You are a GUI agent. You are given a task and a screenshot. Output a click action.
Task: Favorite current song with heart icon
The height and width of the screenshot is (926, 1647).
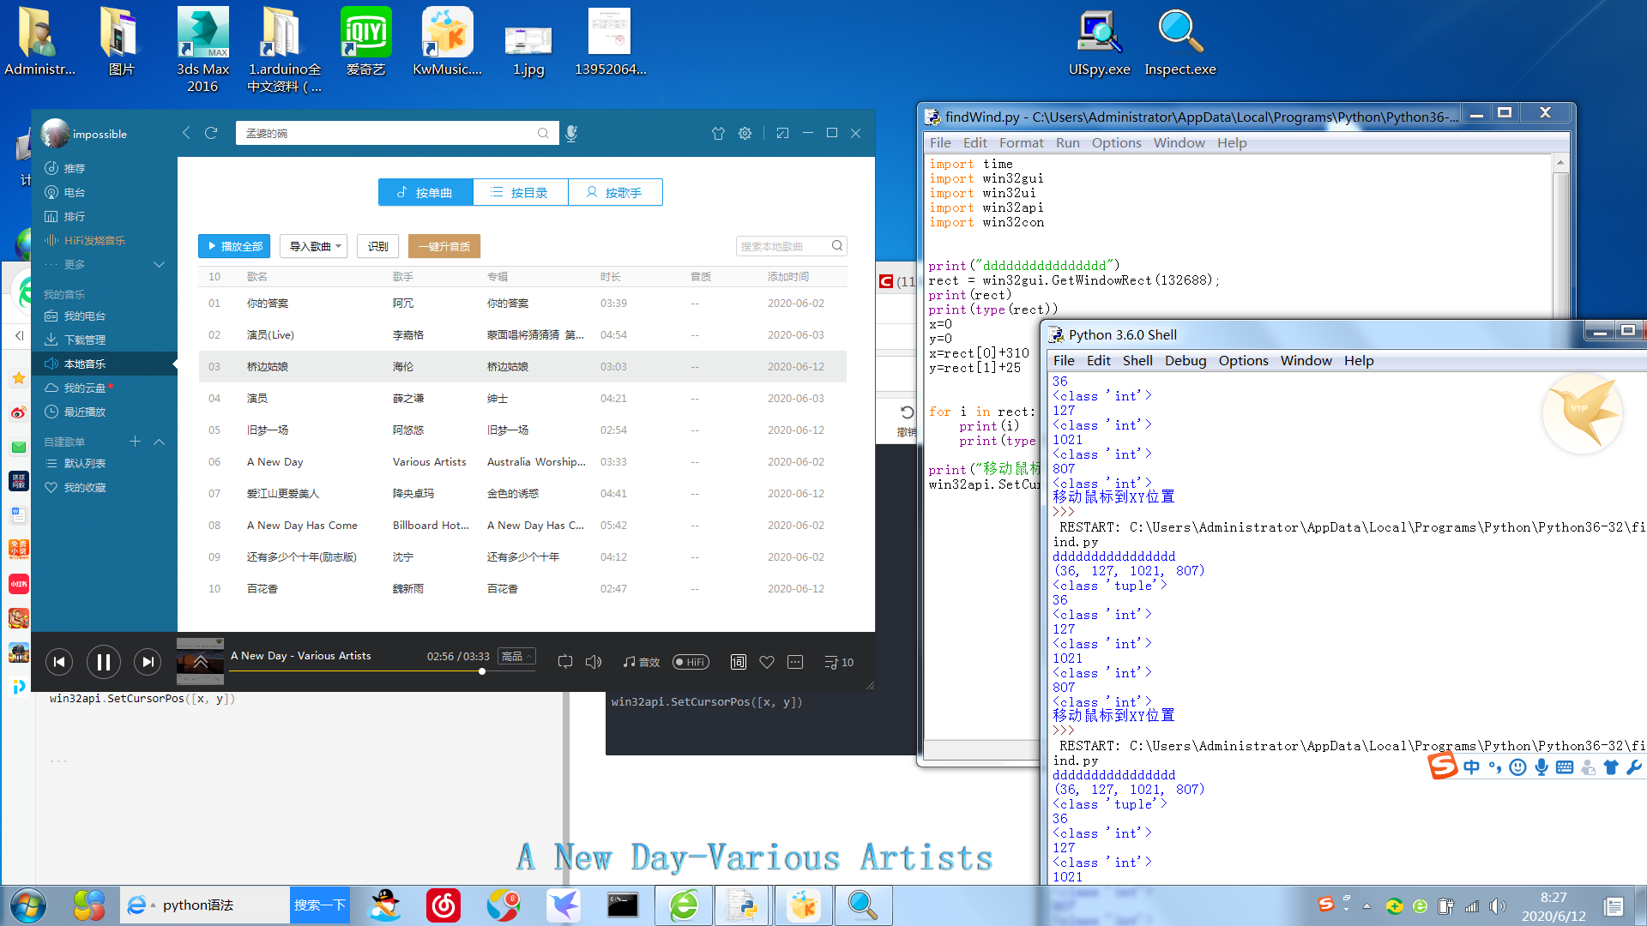[x=767, y=662]
